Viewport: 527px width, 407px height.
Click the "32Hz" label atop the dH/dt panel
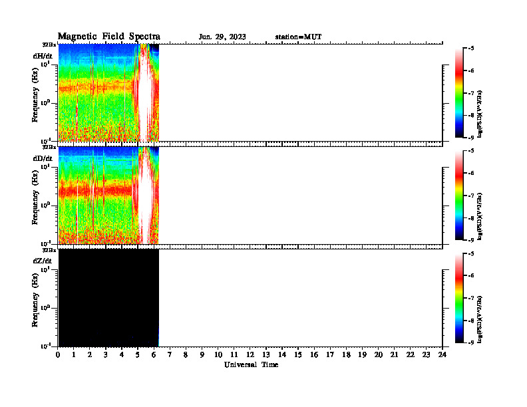49,45
